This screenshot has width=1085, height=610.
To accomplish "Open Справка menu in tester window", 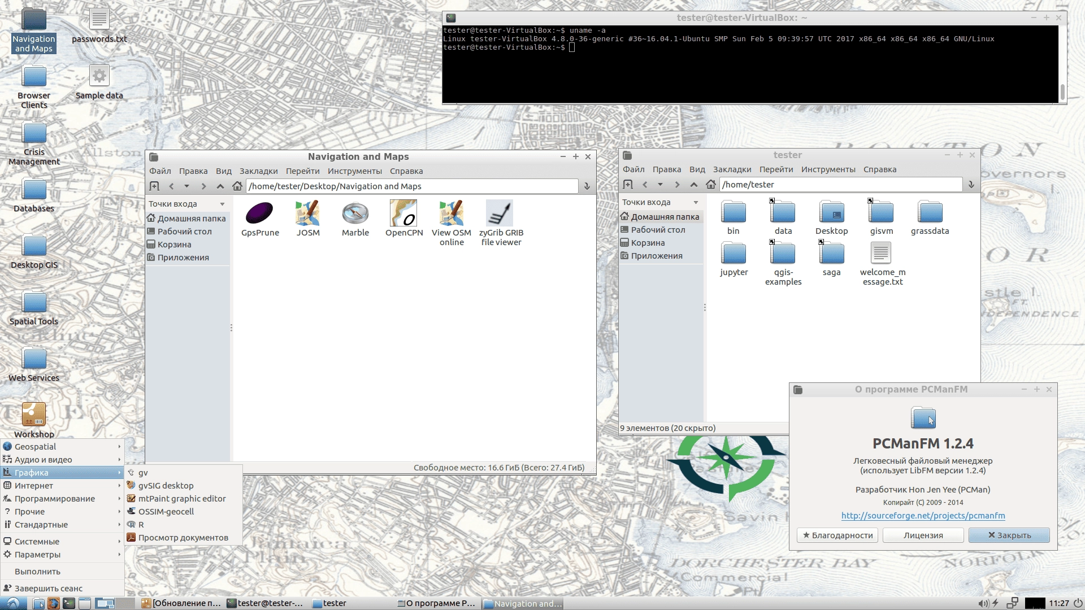I will (x=880, y=169).
